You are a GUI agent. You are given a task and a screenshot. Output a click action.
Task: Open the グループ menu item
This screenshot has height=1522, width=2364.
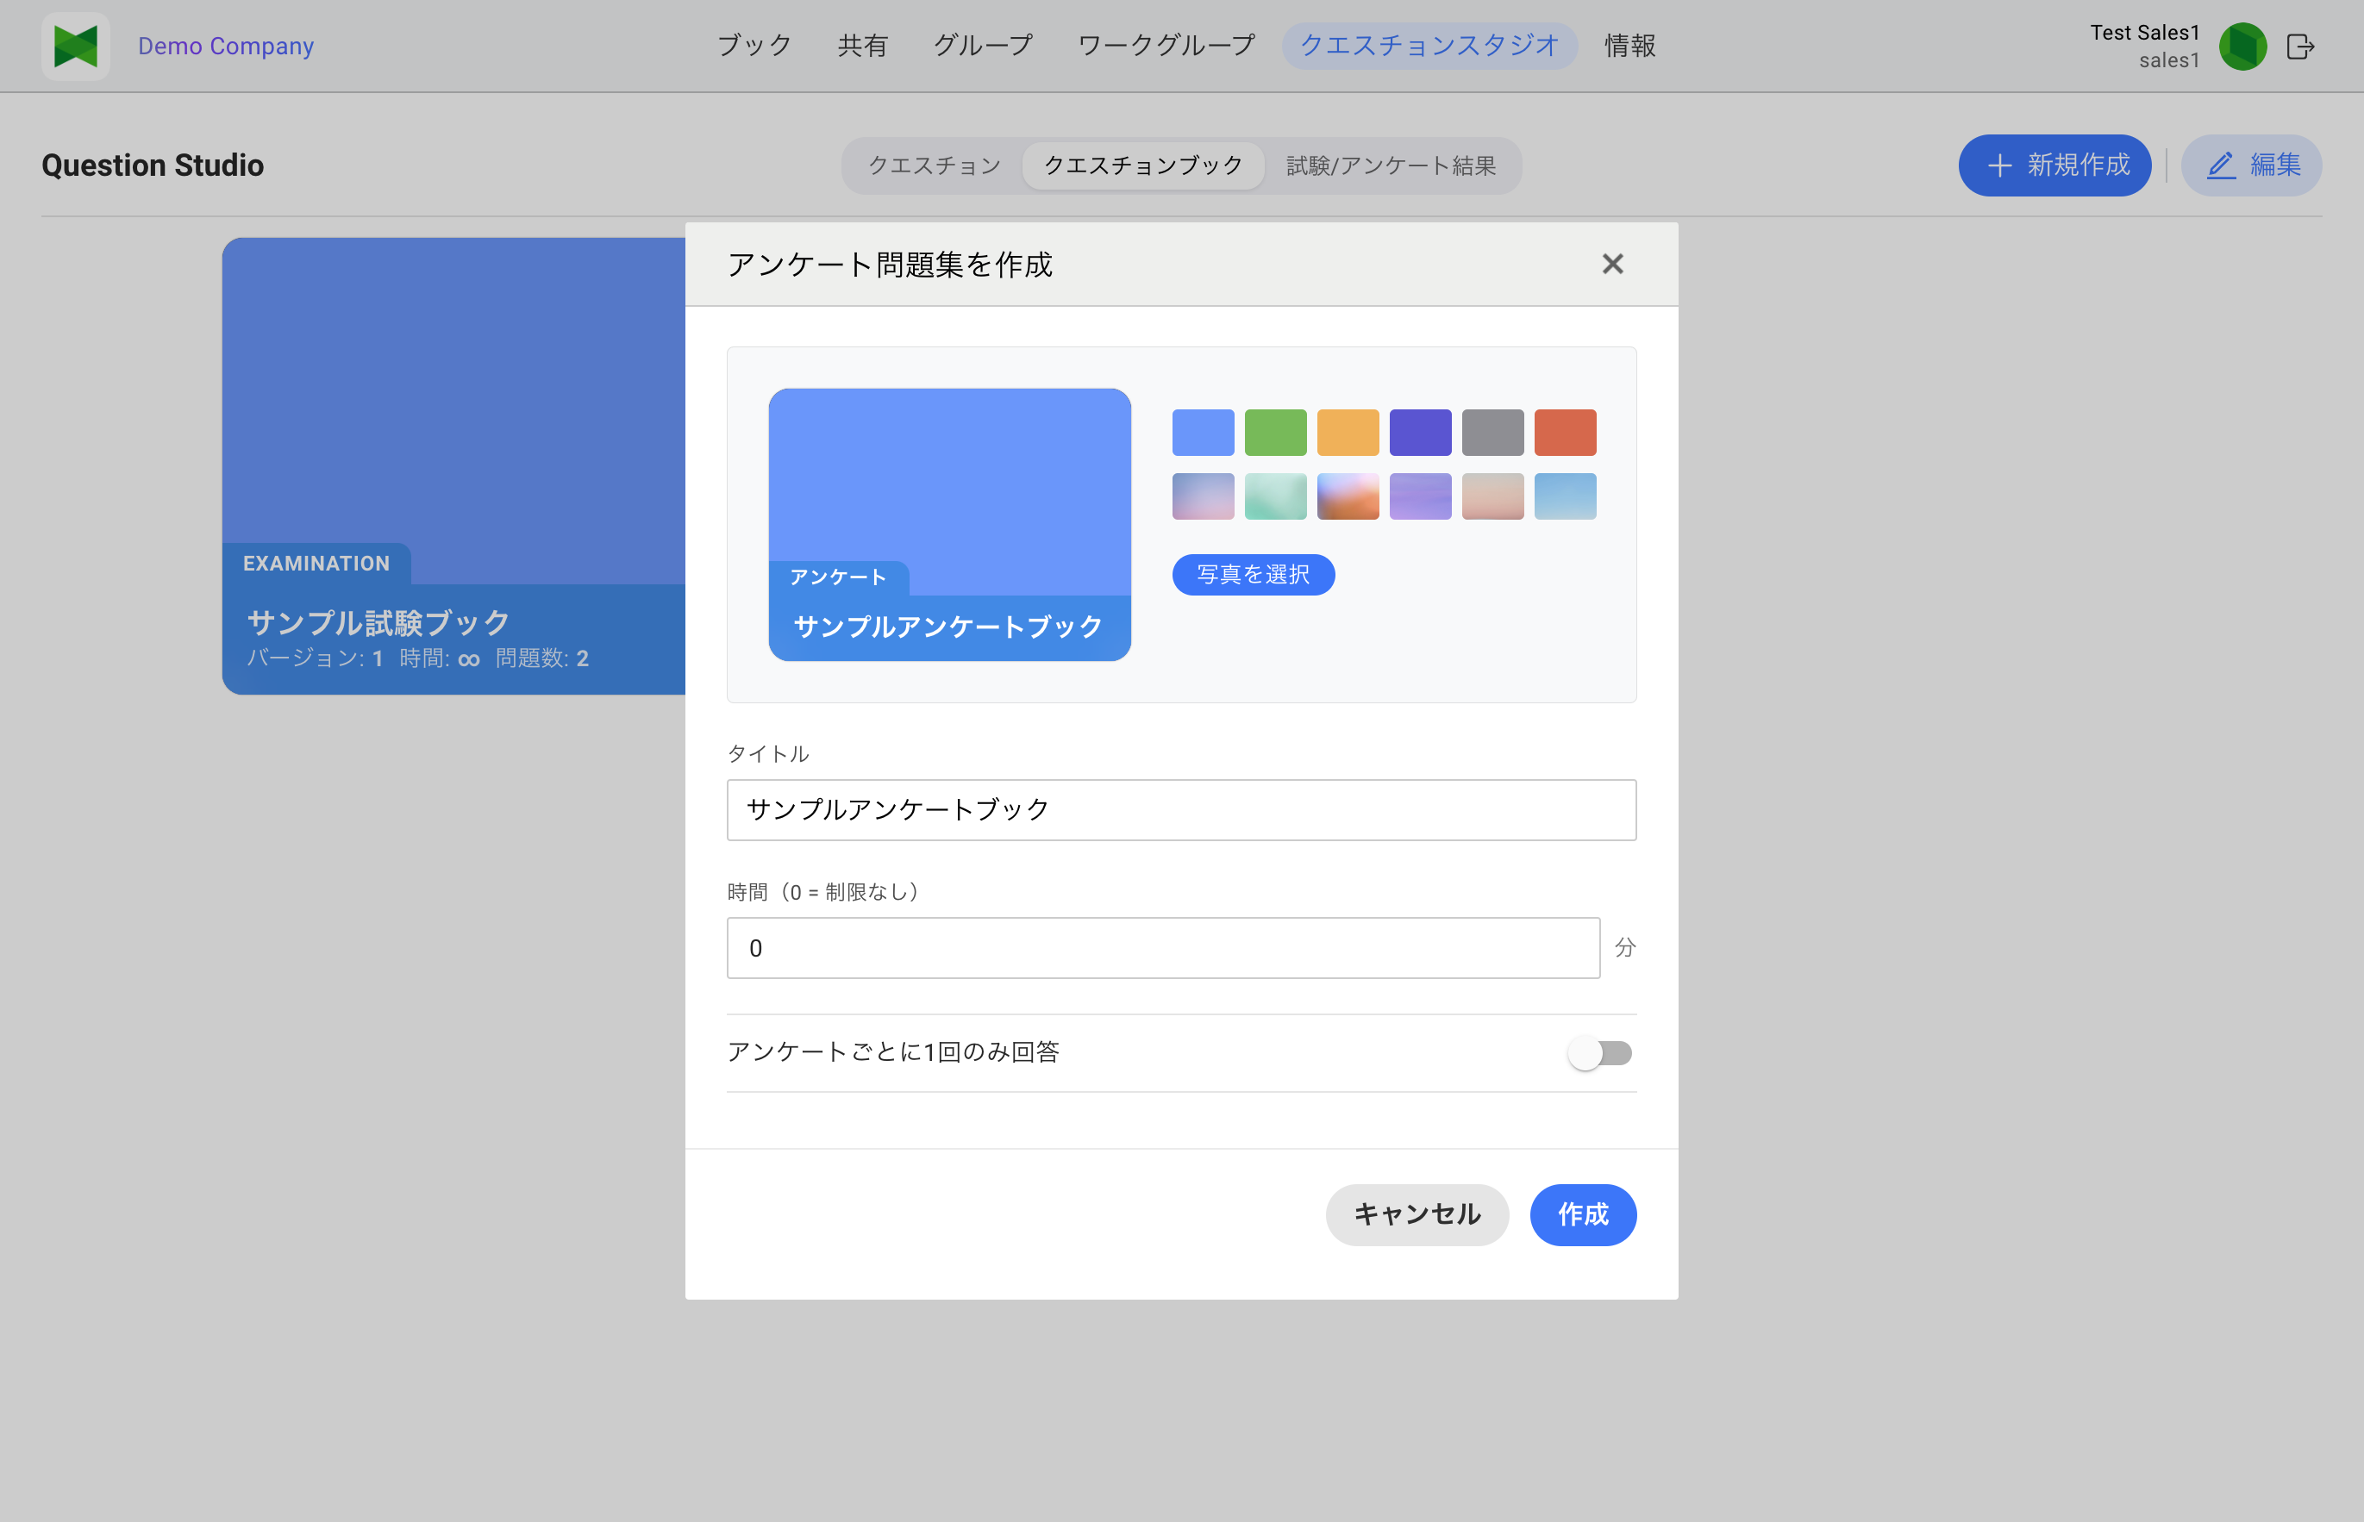tap(983, 46)
